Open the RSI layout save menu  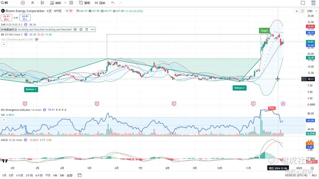coord(313,3)
